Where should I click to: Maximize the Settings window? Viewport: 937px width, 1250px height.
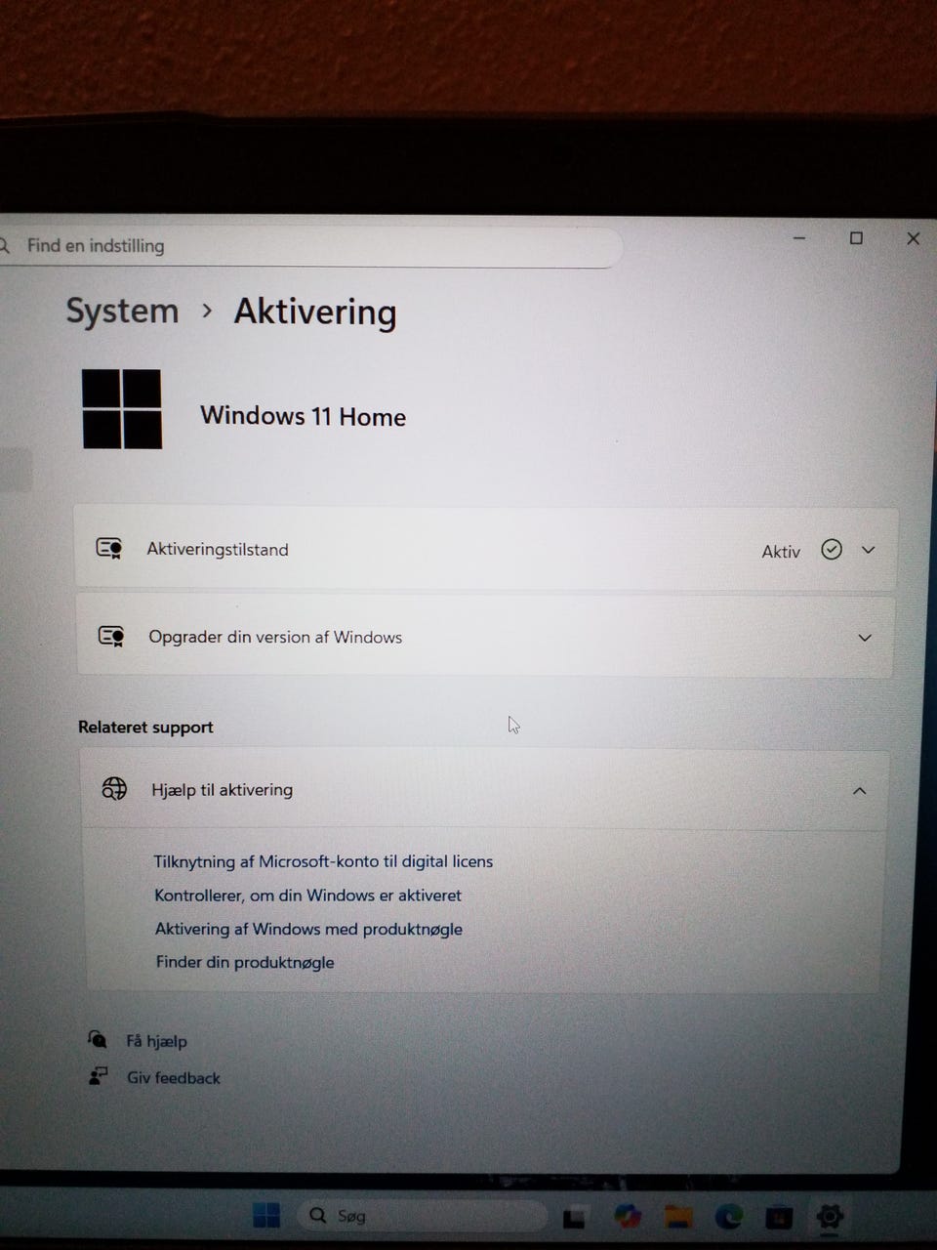click(856, 238)
